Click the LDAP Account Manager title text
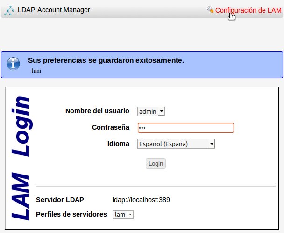The image size is (284, 233). click(x=54, y=10)
